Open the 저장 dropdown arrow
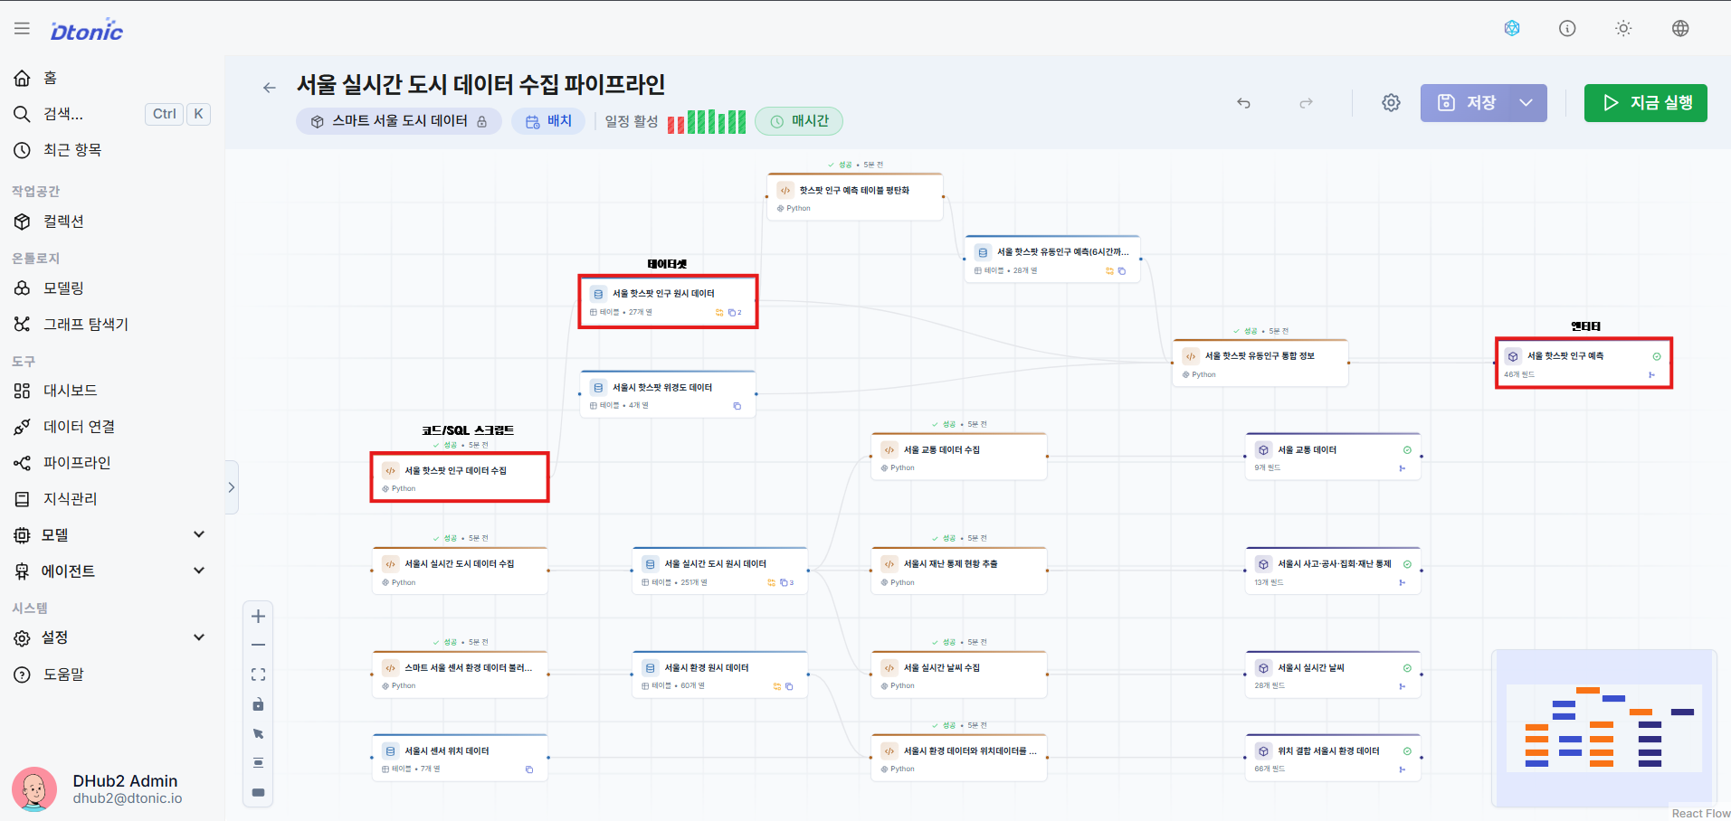The image size is (1731, 821). point(1527,103)
